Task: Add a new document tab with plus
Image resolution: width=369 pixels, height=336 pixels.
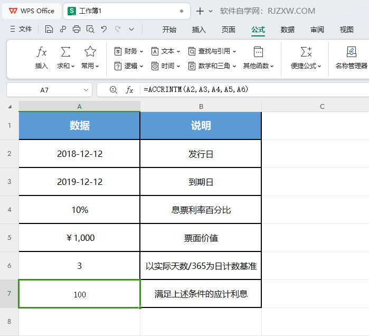Action: 200,11
